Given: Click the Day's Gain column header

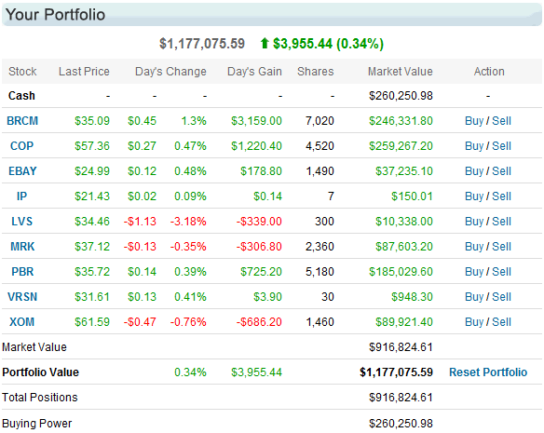Looking at the screenshot, I should tap(254, 72).
